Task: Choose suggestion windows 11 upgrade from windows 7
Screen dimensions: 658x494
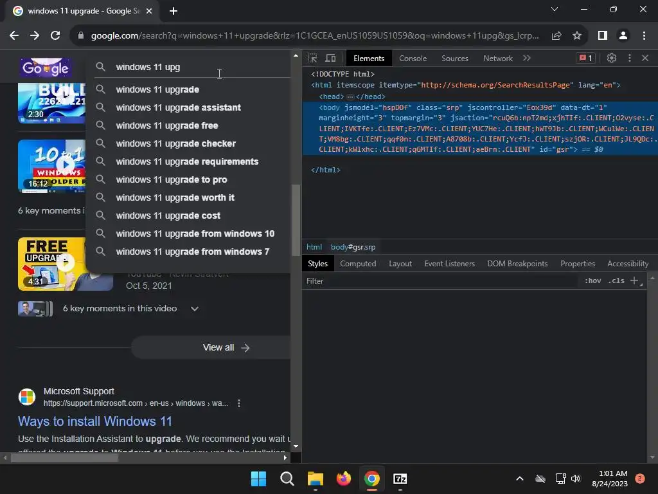Action: 188,252
